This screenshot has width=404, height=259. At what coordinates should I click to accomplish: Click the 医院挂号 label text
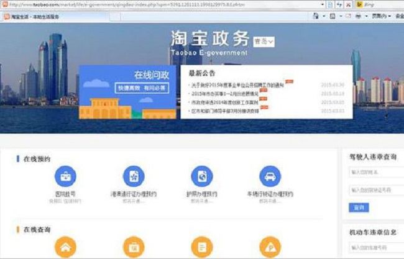(65, 194)
